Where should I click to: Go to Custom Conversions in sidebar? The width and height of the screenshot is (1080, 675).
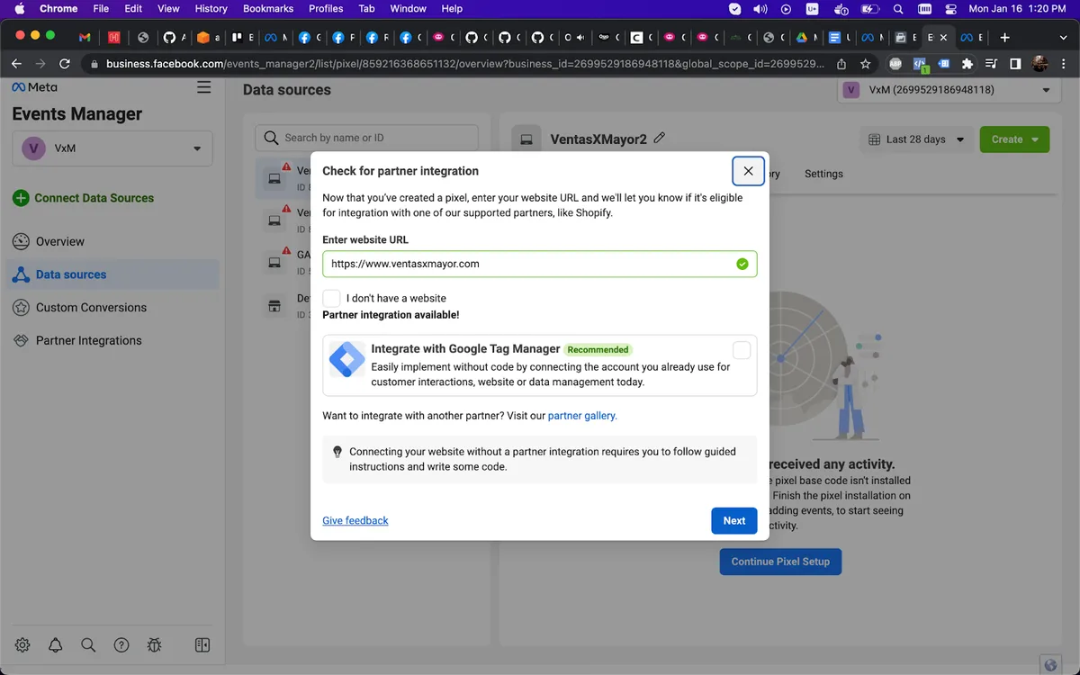91,308
